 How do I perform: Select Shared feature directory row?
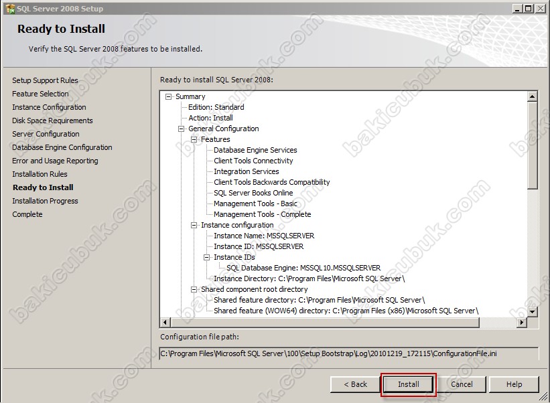319,300
